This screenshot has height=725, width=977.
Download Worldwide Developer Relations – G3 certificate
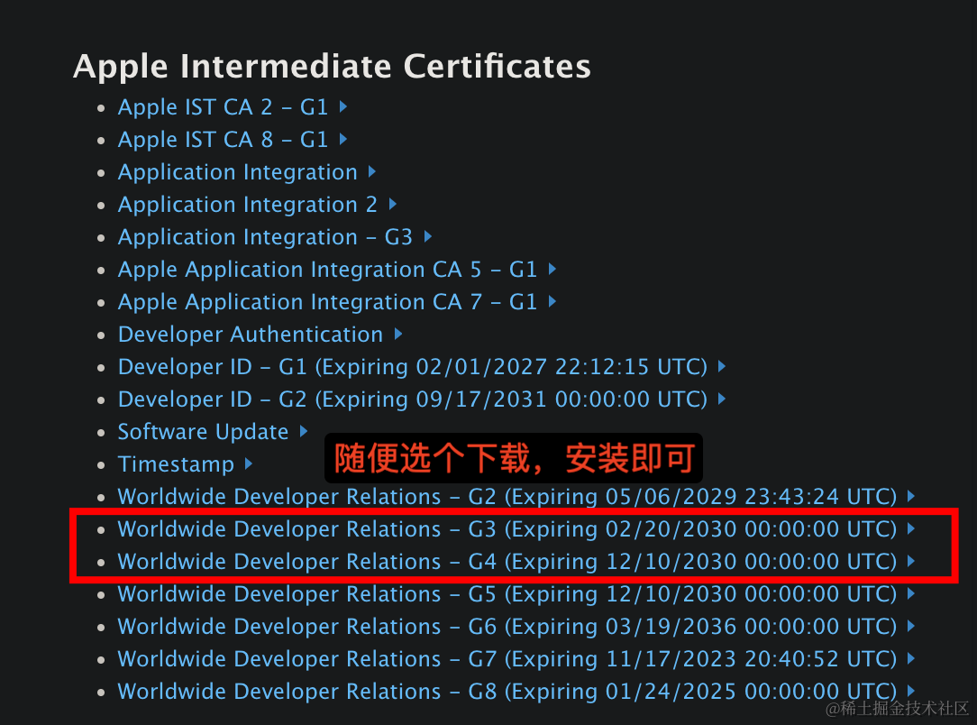click(x=507, y=528)
